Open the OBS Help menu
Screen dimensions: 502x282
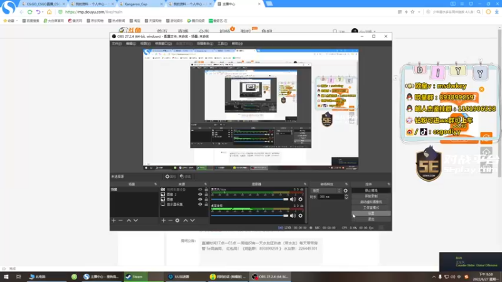coord(237,43)
